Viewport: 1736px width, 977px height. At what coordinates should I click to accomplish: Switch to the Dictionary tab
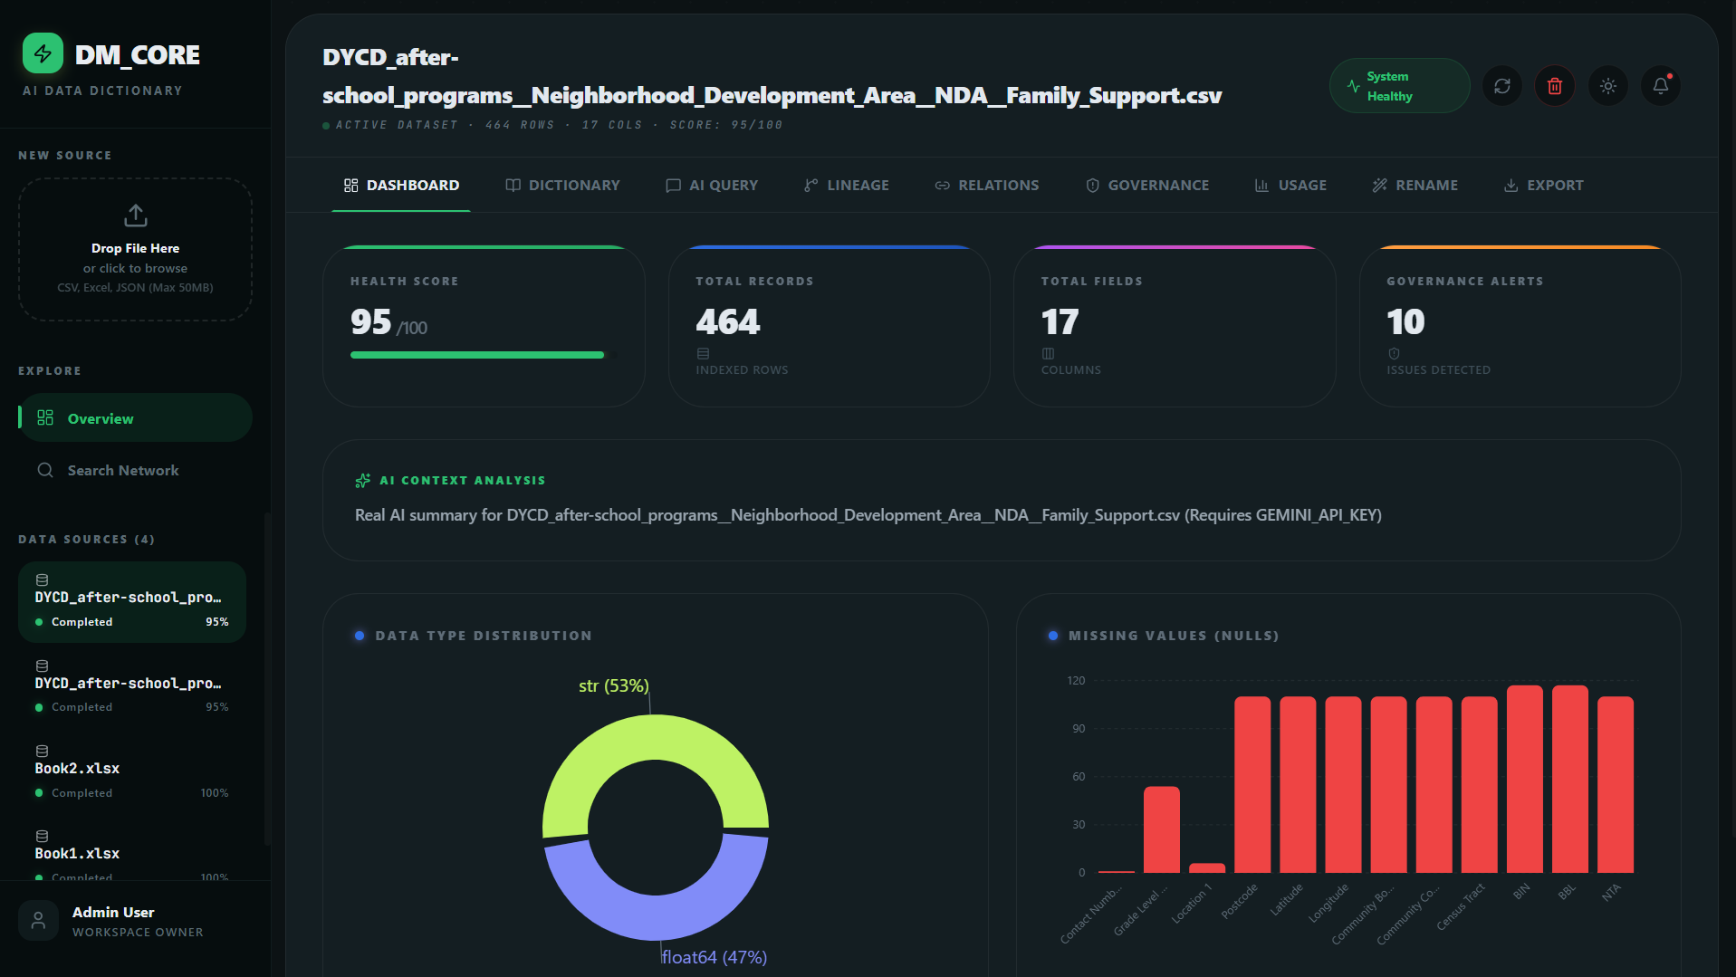pyautogui.click(x=562, y=185)
